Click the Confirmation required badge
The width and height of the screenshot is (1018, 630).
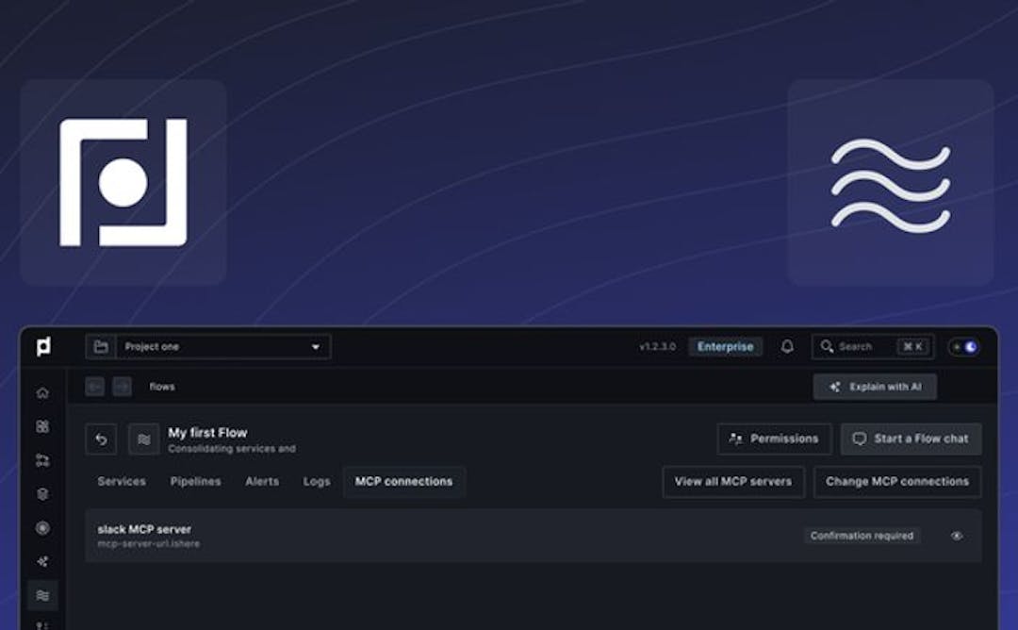coord(862,536)
